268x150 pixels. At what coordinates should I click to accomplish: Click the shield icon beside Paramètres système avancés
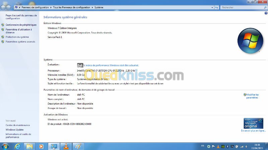pos(3,41)
